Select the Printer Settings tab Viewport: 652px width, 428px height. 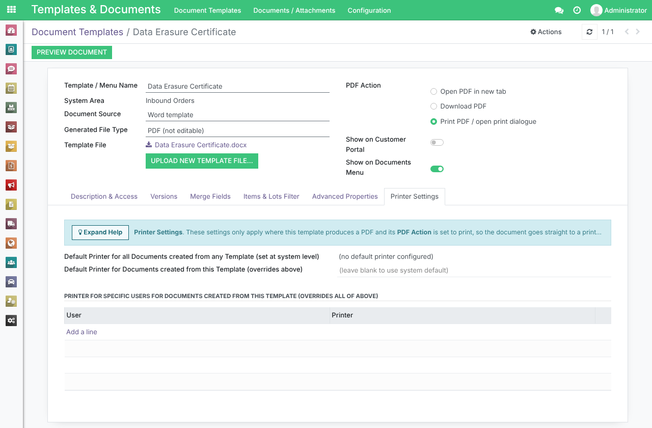point(415,197)
